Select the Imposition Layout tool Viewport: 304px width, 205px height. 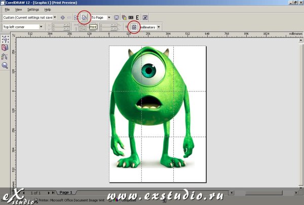5,48
